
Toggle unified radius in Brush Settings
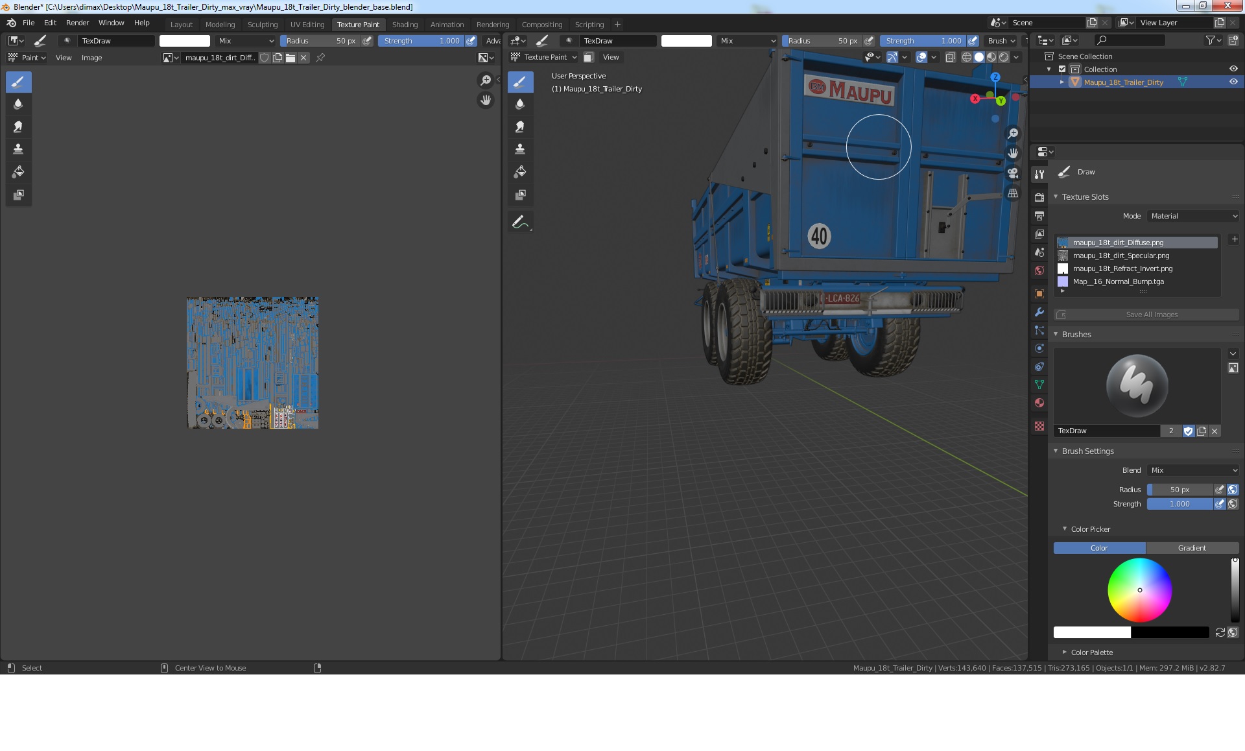tap(1233, 490)
